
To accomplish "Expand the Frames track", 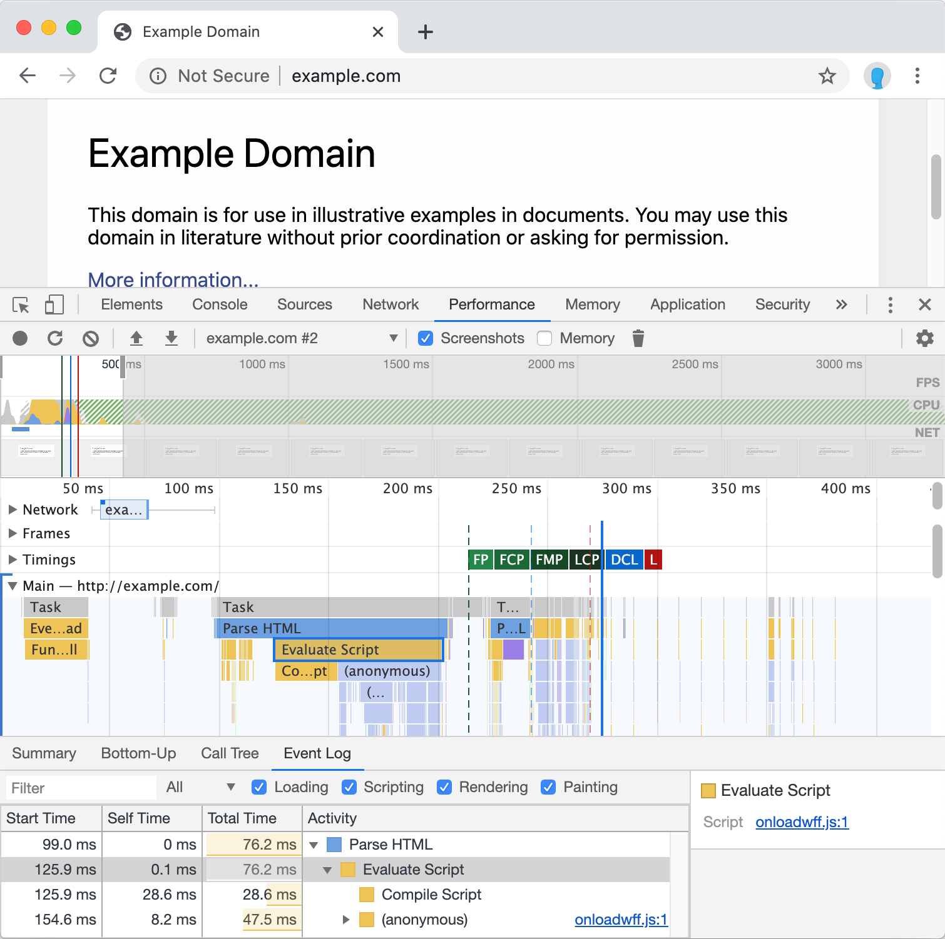I will 12,533.
